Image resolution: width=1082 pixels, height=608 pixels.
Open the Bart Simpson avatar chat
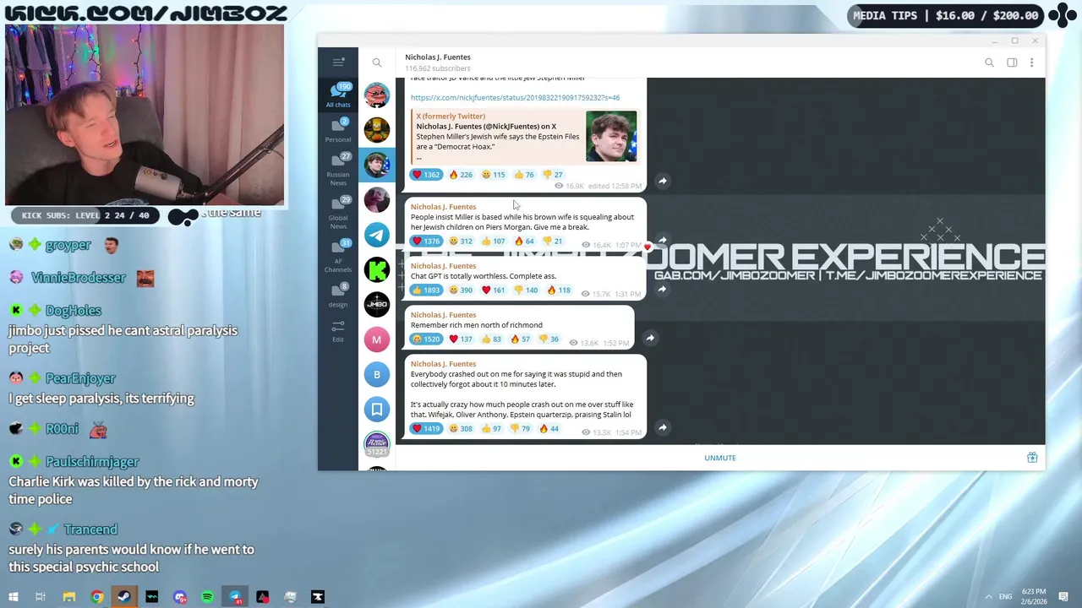(x=377, y=129)
